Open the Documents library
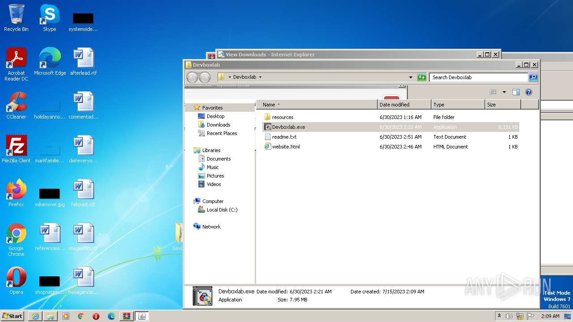Viewport: 573px width, 322px height. point(218,159)
